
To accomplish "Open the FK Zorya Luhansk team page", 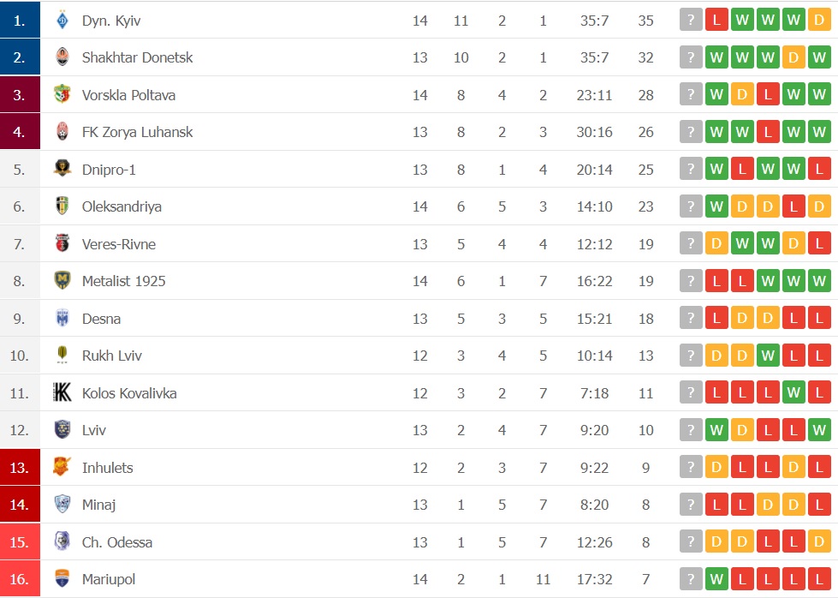I will click(x=137, y=132).
